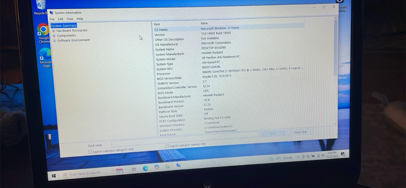
Task: Click the 'x64-based PC' value
Action: tap(211, 62)
